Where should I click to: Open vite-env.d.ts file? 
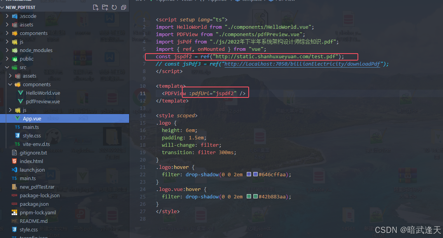point(36,144)
